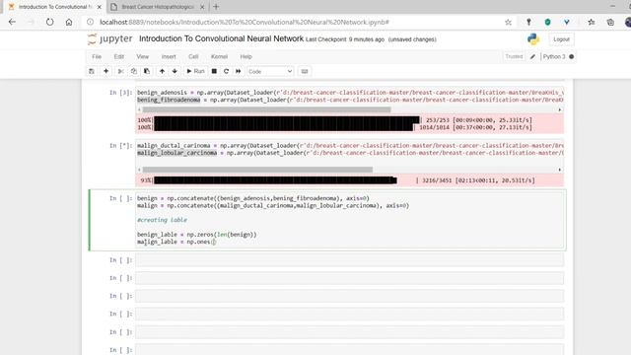Go back in browser
This screenshot has width=631, height=355.
[x=12, y=22]
